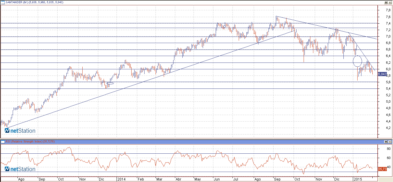Click the current price tag 5,843
Viewport: 393px width, 182px height.
(382, 74)
